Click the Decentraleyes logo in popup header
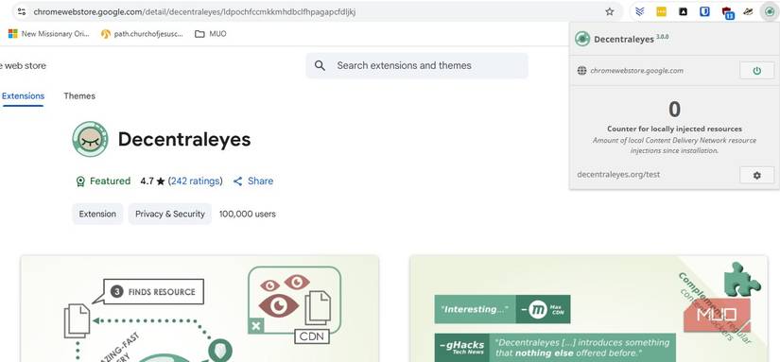 coord(582,39)
